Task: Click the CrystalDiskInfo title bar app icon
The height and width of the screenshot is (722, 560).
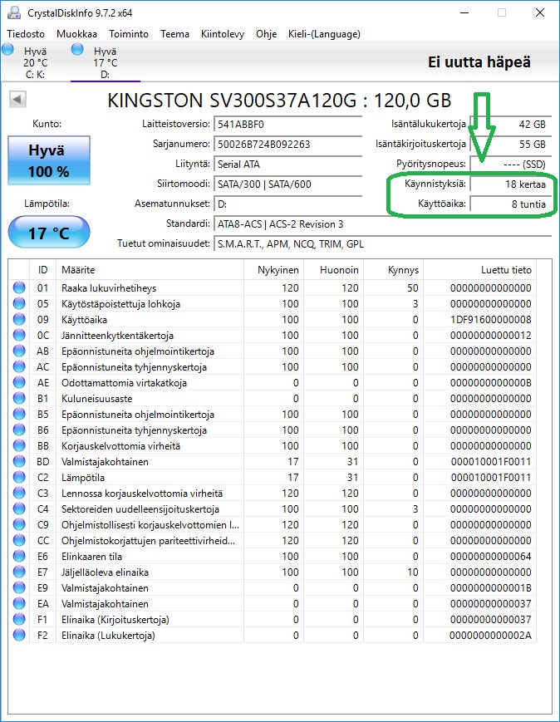Action: point(14,12)
